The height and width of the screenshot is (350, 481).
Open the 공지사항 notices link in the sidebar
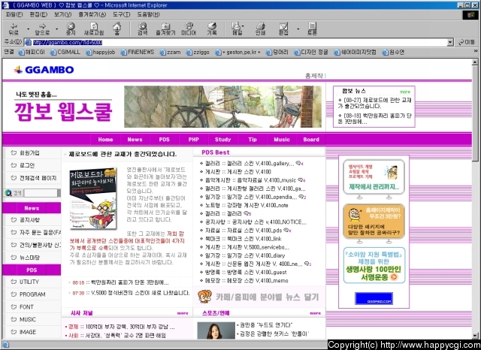coord(29,220)
